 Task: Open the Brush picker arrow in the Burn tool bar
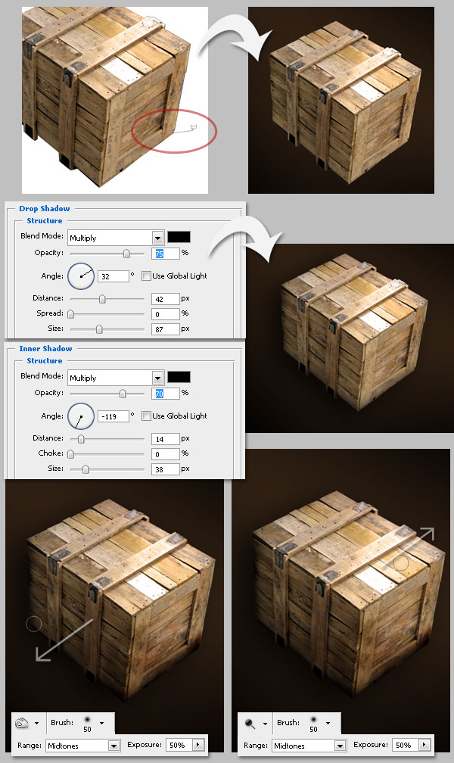pyautogui.click(x=101, y=723)
